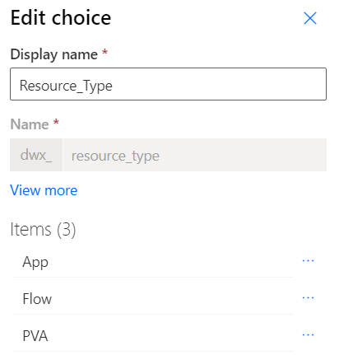Click the Edit choice panel title

pos(61,18)
